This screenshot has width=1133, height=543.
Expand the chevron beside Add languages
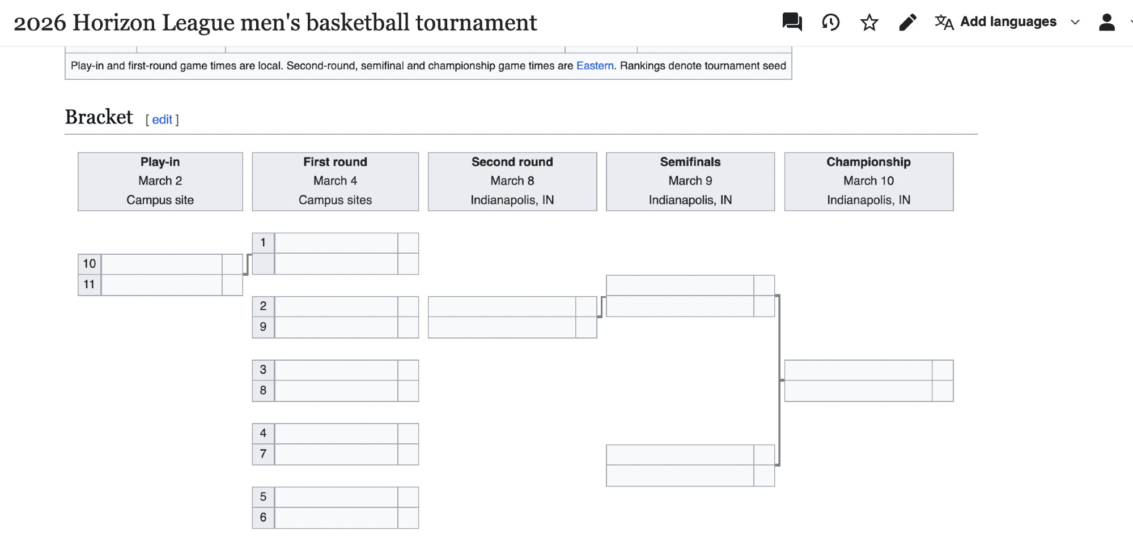click(x=1075, y=22)
